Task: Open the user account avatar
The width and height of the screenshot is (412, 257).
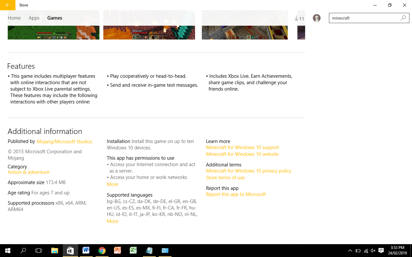Action: click(x=317, y=18)
